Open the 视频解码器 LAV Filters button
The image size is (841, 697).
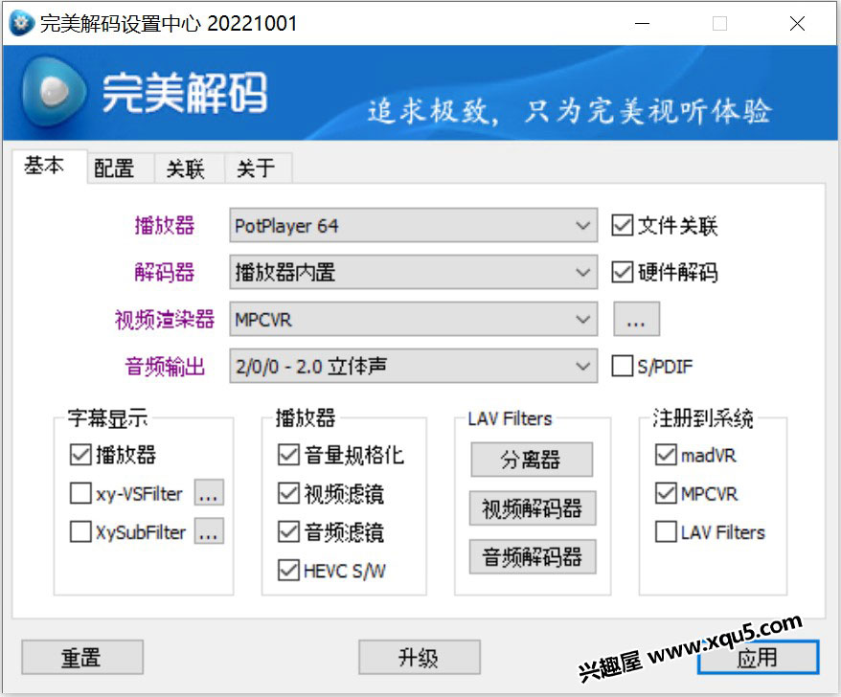pos(532,508)
